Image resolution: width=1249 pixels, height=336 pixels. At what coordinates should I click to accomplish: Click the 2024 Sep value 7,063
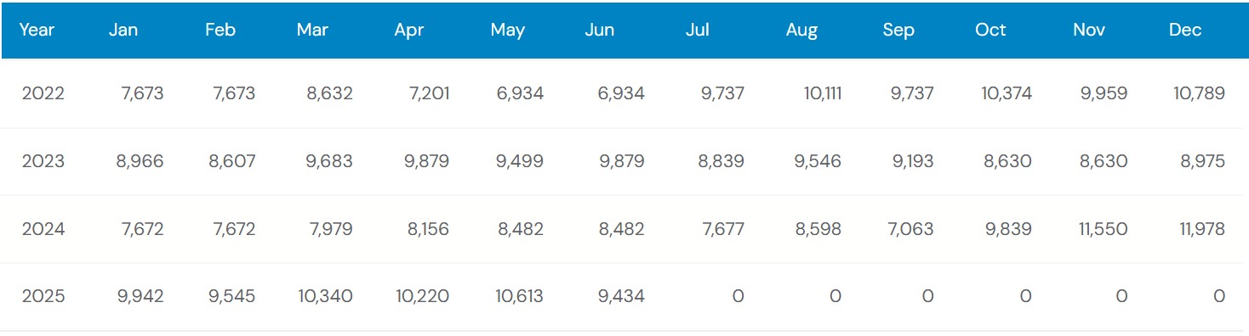[x=911, y=229]
